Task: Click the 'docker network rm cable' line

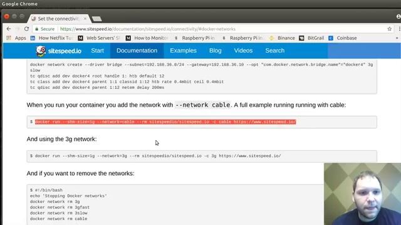Action: (x=58, y=219)
